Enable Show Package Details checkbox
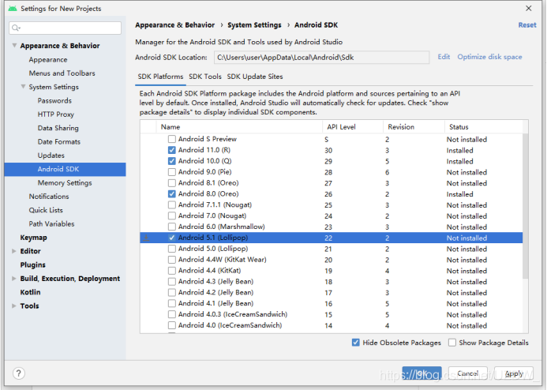 click(452, 343)
